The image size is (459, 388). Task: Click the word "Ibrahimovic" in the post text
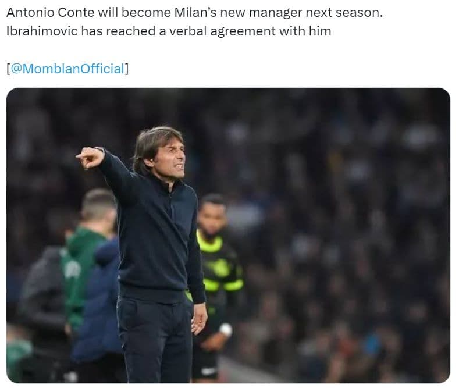[42, 31]
